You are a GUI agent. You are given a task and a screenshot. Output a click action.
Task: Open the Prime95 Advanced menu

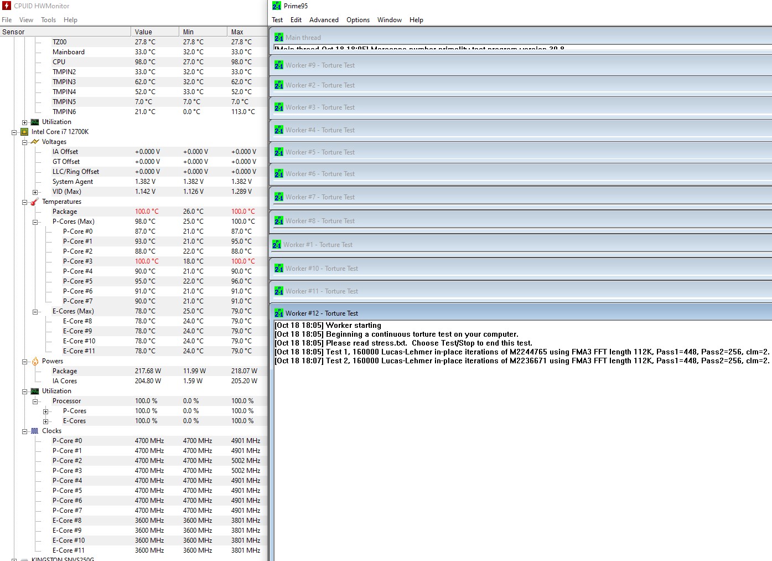(x=324, y=20)
